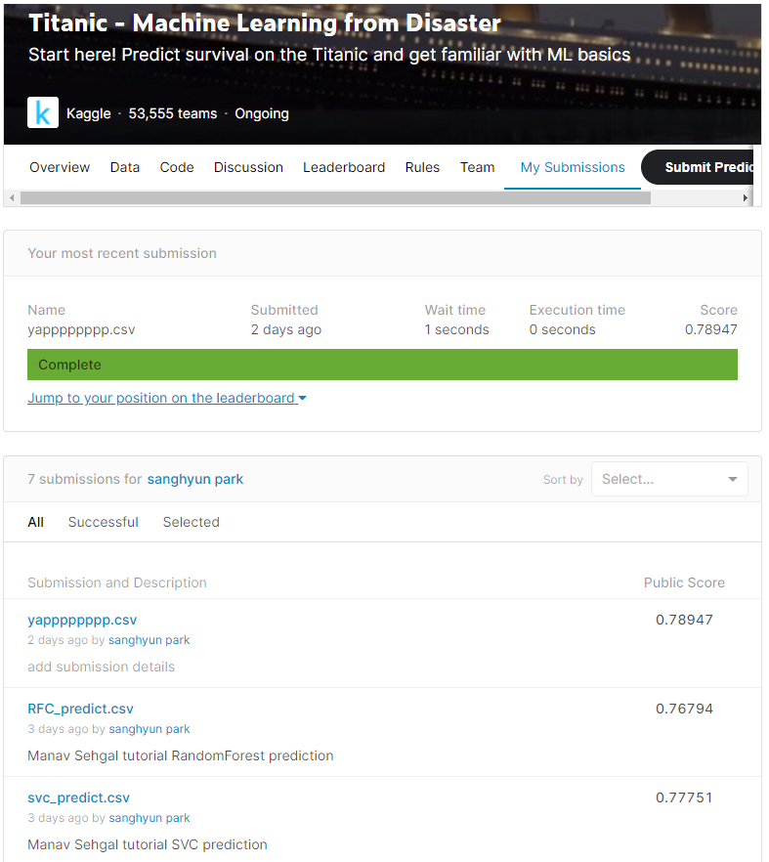Screen dimensions: 769x862
Task: Click the RandomForest prediction description text
Action: (181, 755)
